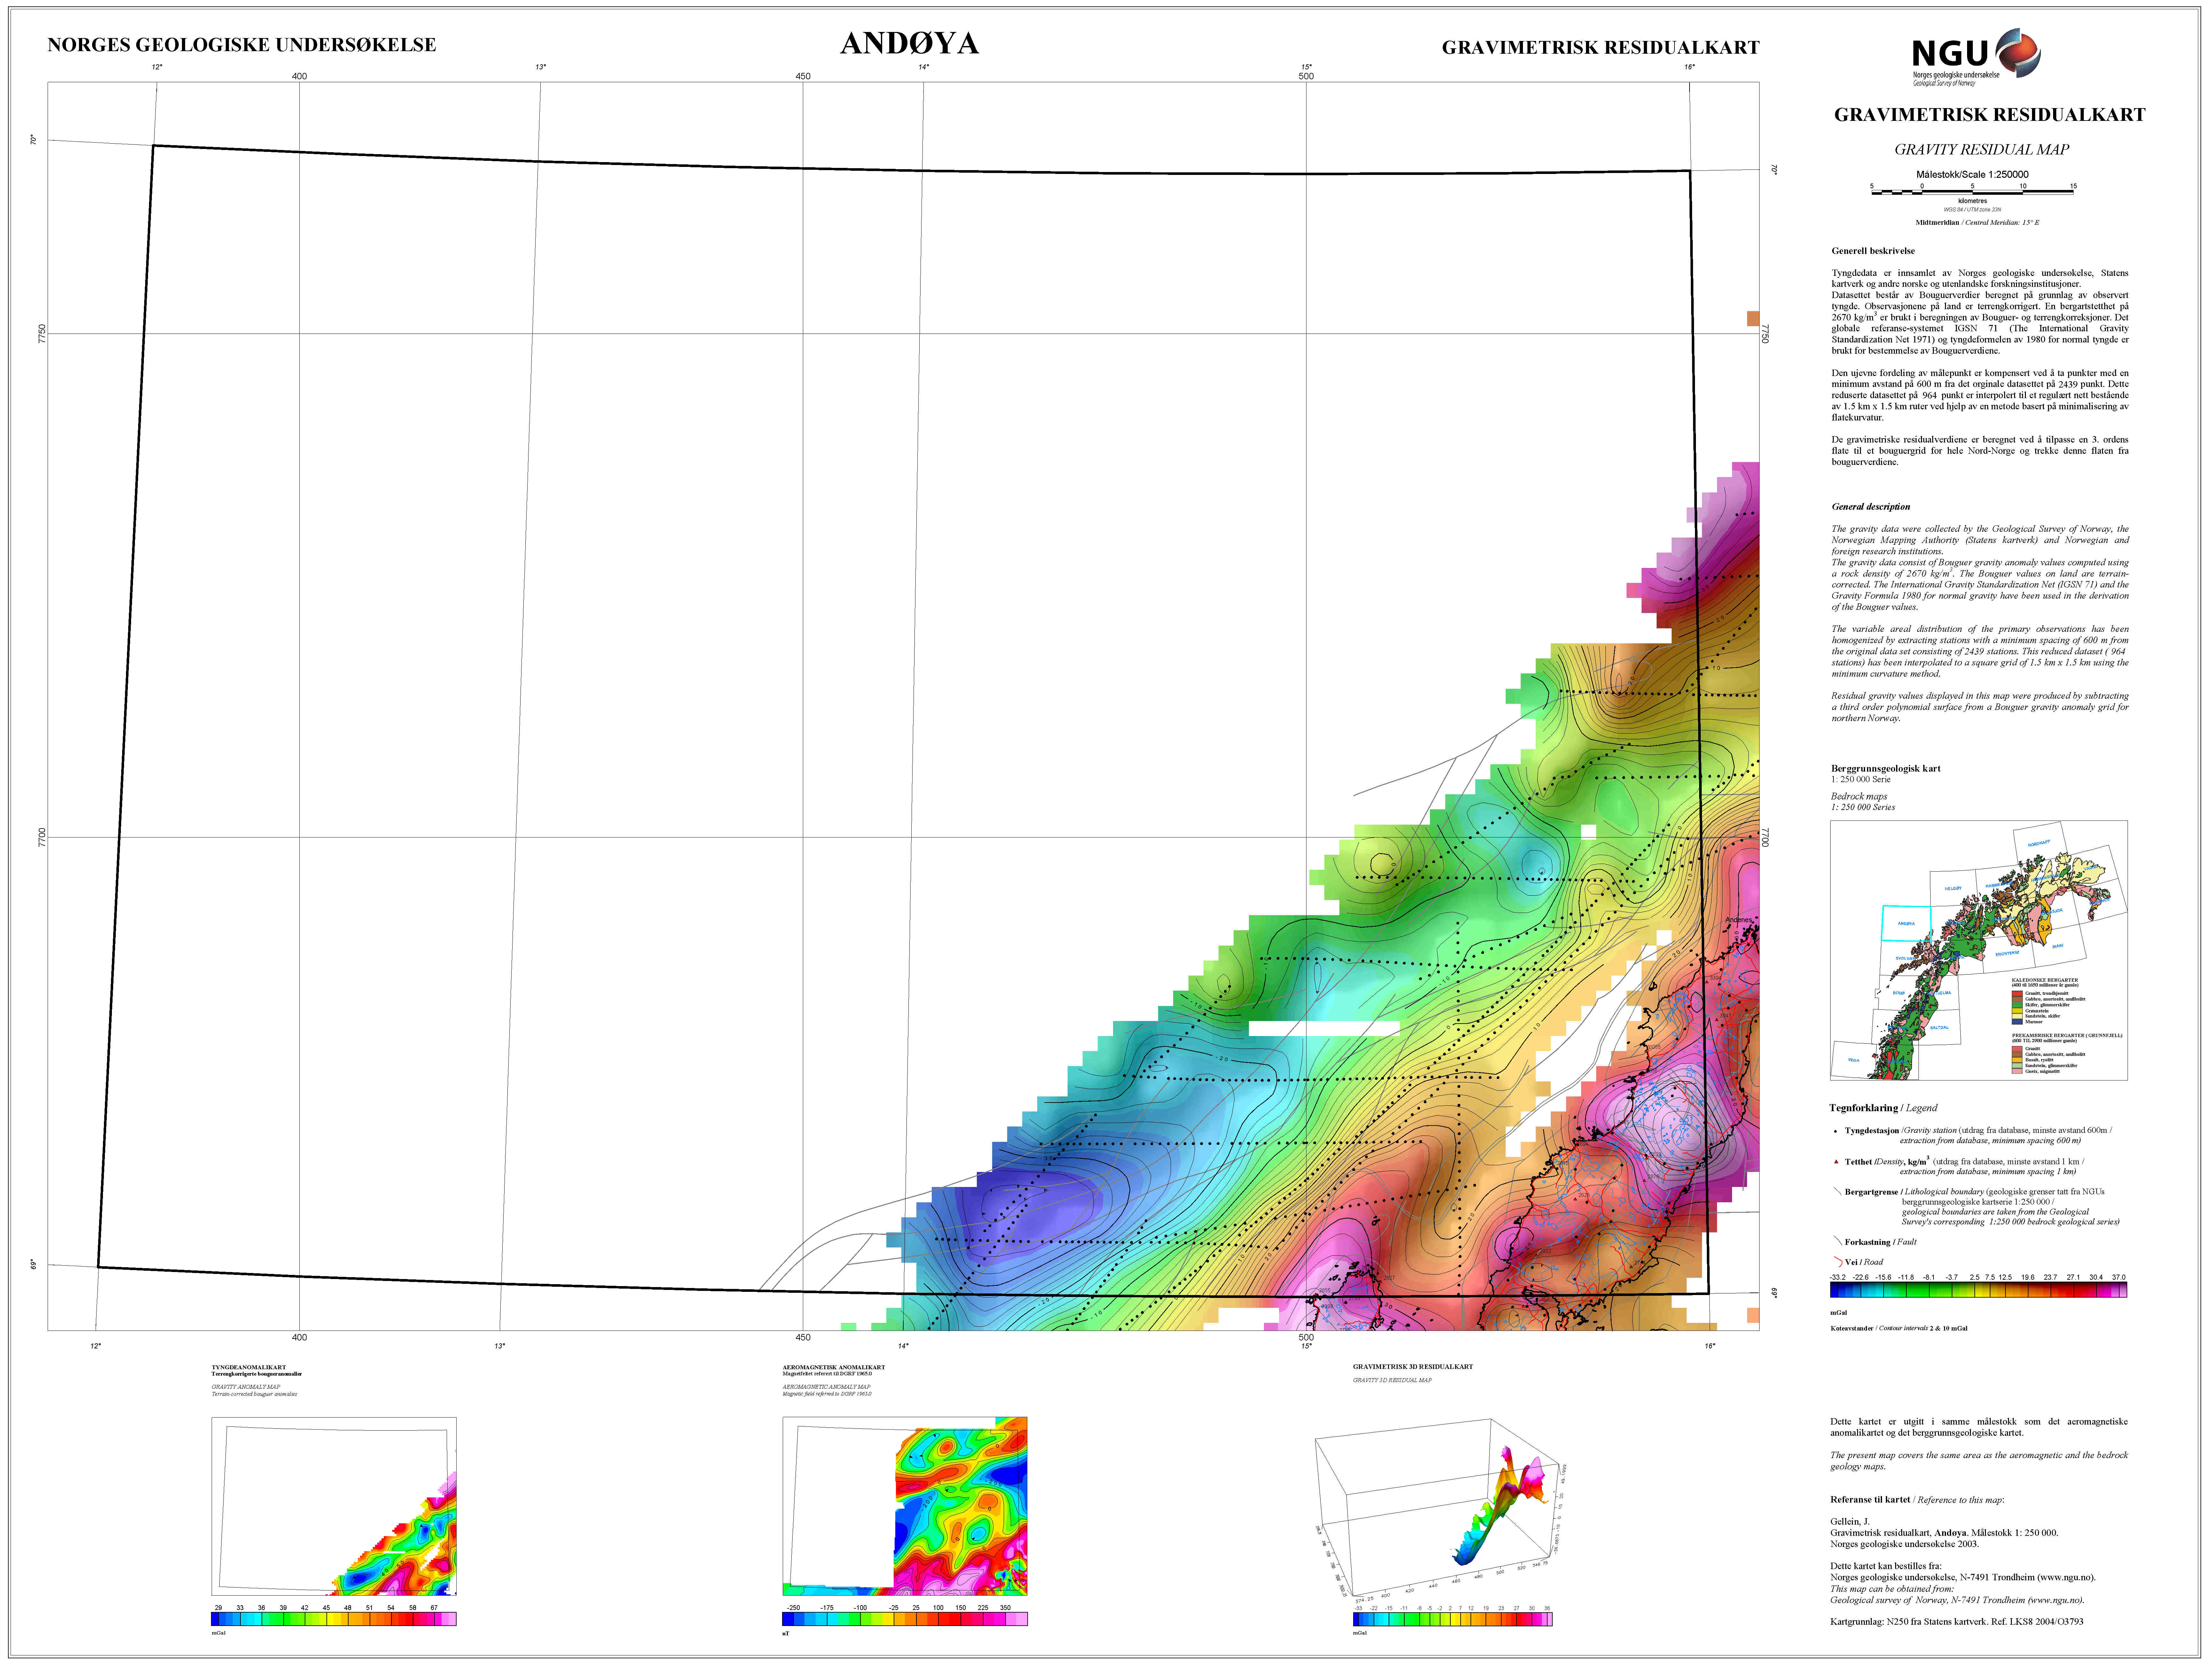Screen dimensions: 2212x1665
Task: Click the AEROMAGNETISK ANOMALIKART inset title
Action: point(834,1367)
